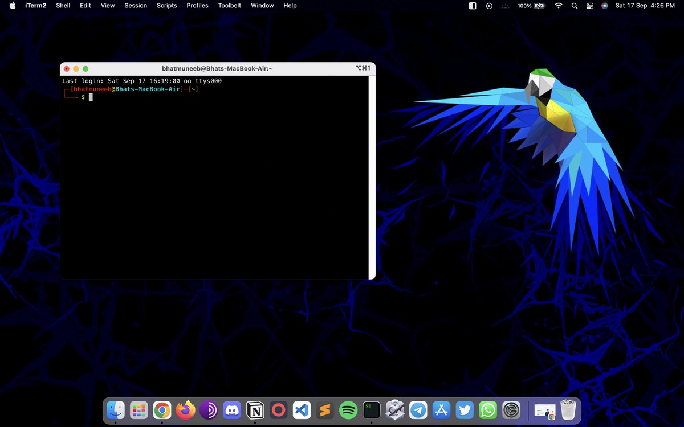Open the Toolbelt menu
This screenshot has height=427, width=684.
pos(230,6)
